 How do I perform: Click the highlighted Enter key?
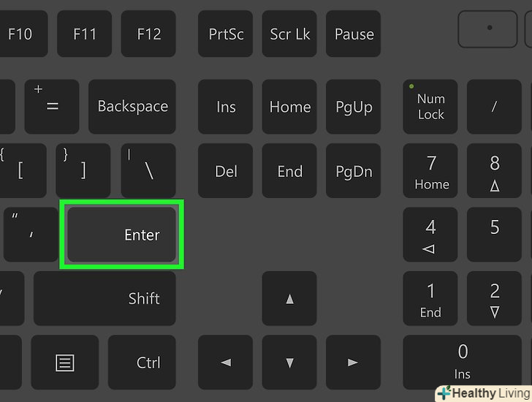pyautogui.click(x=121, y=235)
